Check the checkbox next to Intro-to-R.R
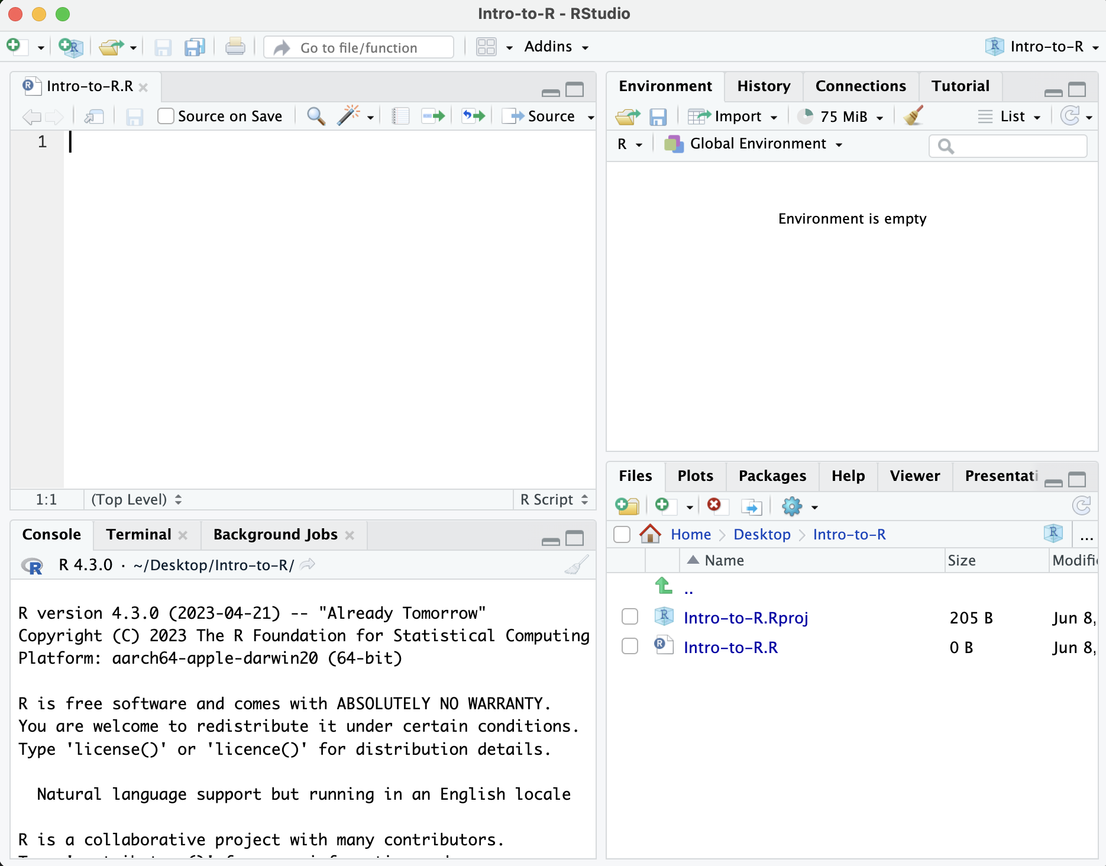Image resolution: width=1106 pixels, height=866 pixels. tap(629, 647)
